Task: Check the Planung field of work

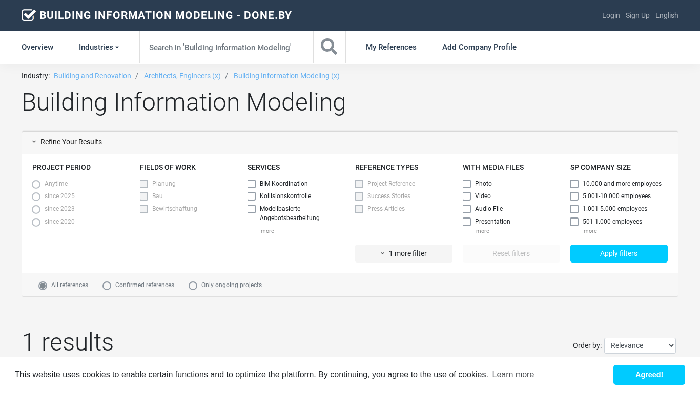Action: [x=144, y=184]
